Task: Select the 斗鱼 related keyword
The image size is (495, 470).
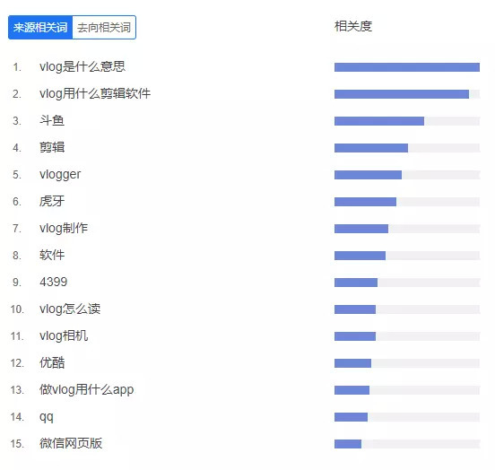Action: tap(52, 120)
